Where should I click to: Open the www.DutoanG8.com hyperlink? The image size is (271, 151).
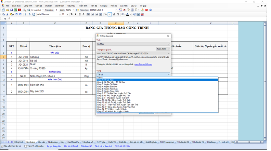pyautogui.click(x=143, y=64)
